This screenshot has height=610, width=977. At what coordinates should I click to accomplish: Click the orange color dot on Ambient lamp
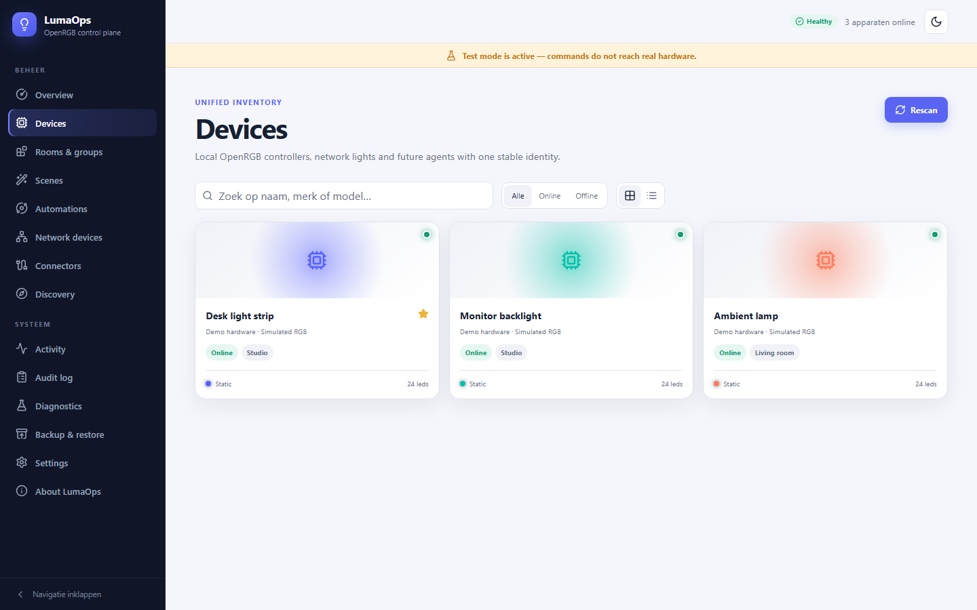pos(716,384)
